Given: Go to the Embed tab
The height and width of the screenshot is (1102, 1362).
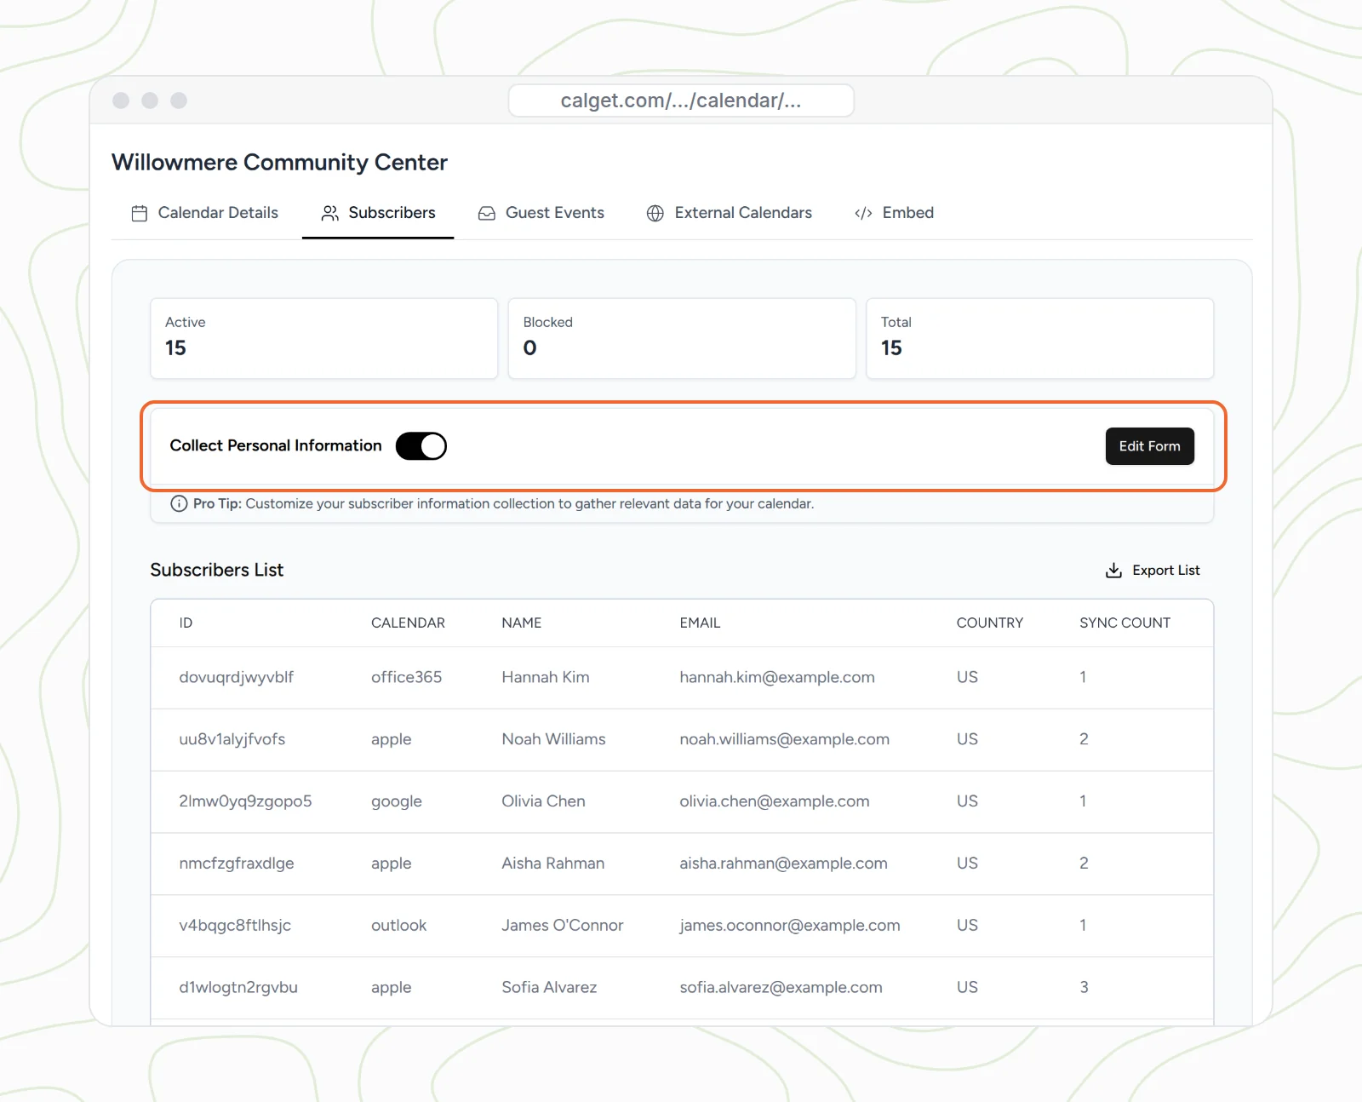Looking at the screenshot, I should pyautogui.click(x=894, y=213).
